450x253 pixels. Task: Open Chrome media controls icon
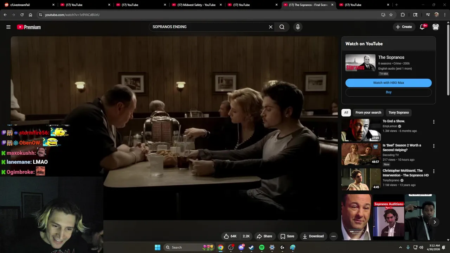tap(428, 15)
